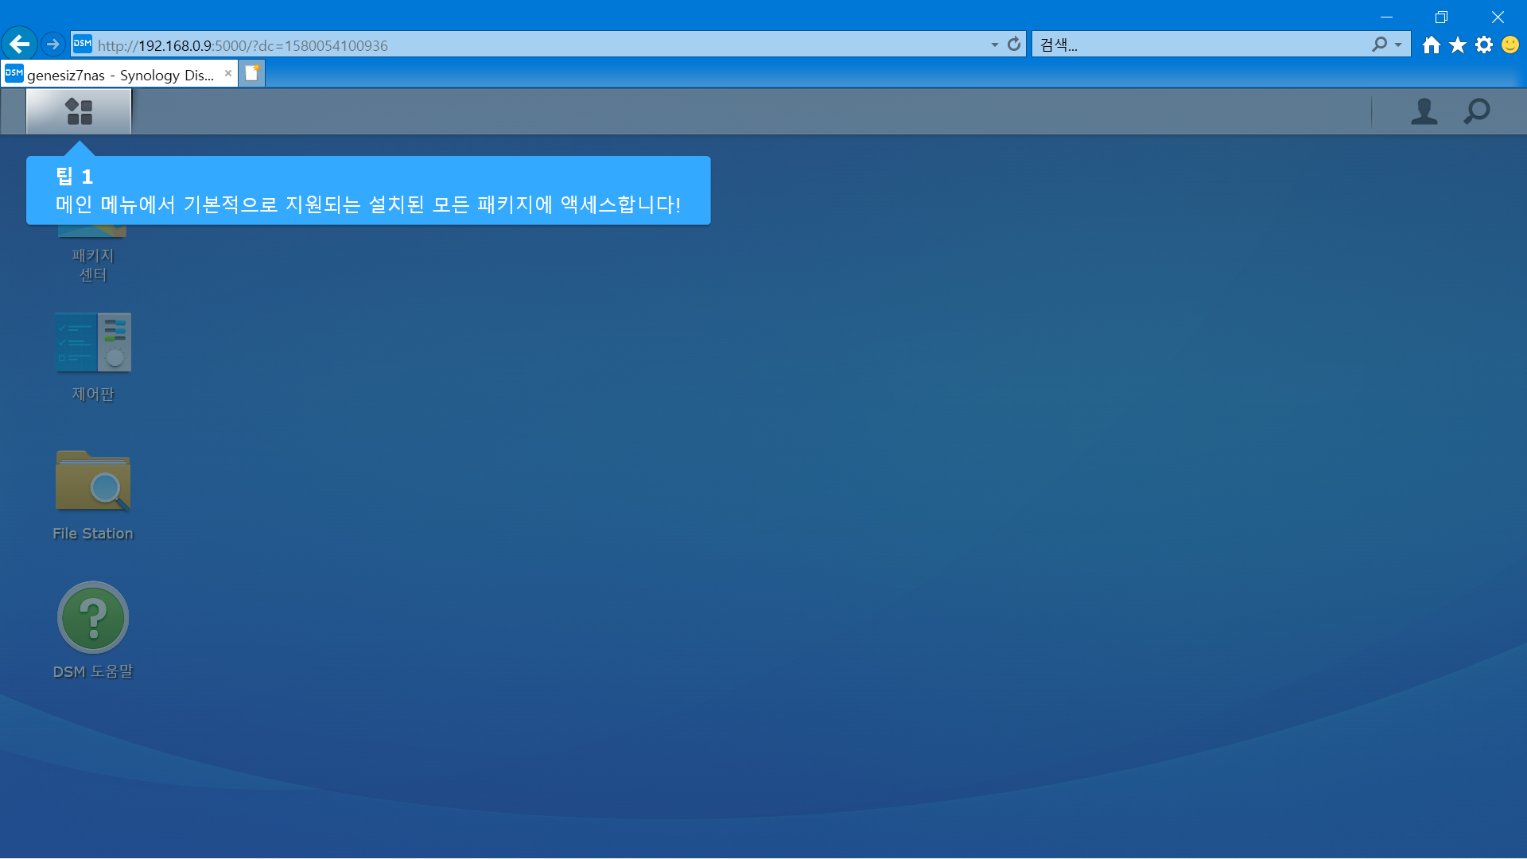1527x859 pixels.
Task: Open favorites star icon
Action: pos(1458,45)
